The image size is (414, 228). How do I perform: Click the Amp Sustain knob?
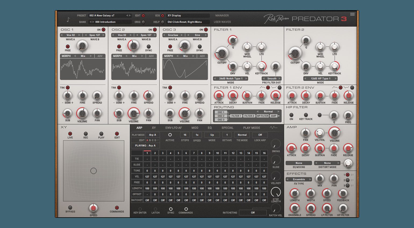click(320, 148)
